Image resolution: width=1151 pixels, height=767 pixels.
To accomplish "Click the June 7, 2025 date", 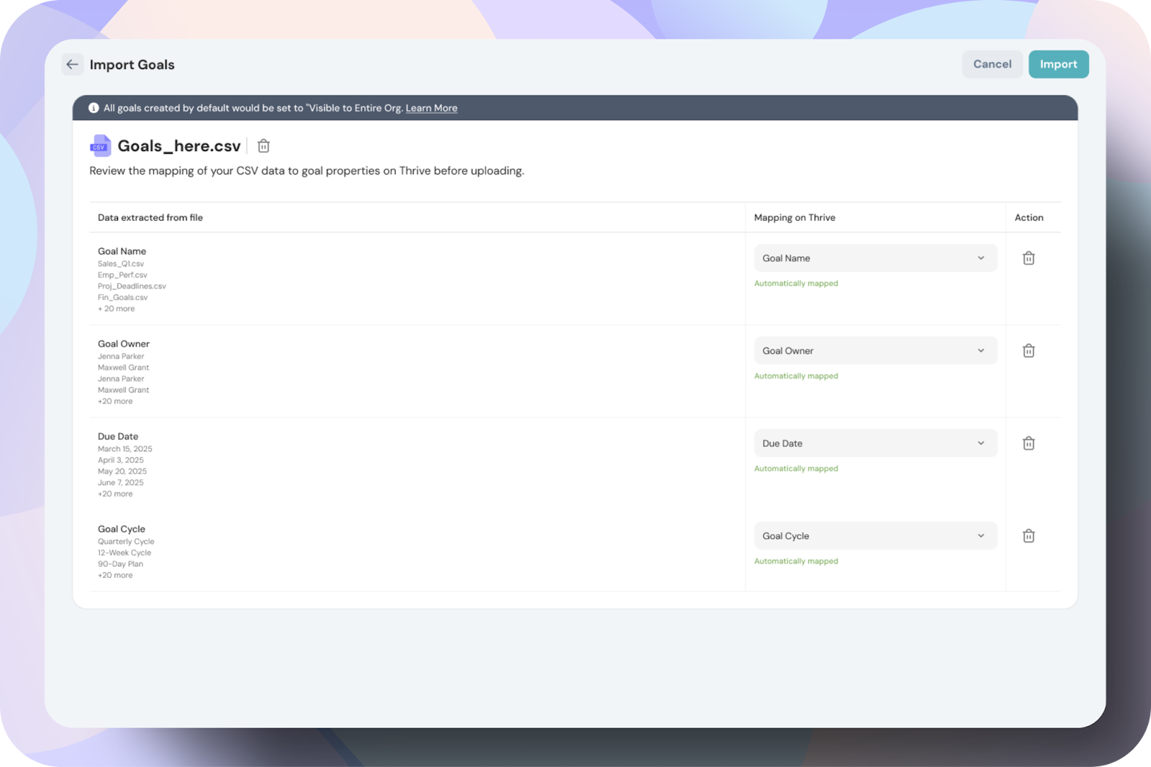I will pyautogui.click(x=121, y=483).
